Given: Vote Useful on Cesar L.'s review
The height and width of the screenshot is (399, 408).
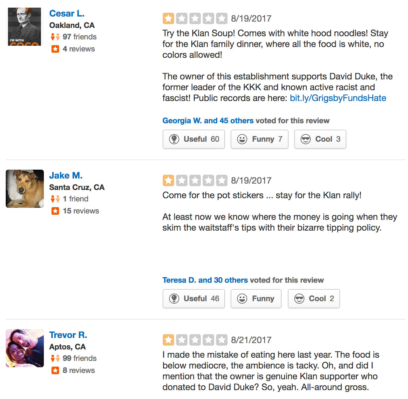Looking at the screenshot, I should pos(194,139).
